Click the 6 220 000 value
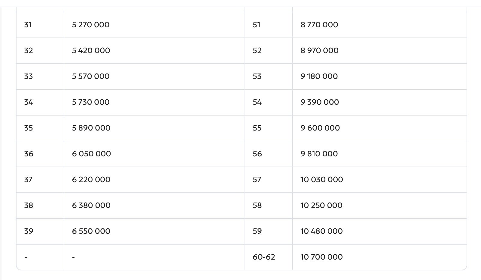The width and height of the screenshot is (481, 280). pyautogui.click(x=91, y=179)
